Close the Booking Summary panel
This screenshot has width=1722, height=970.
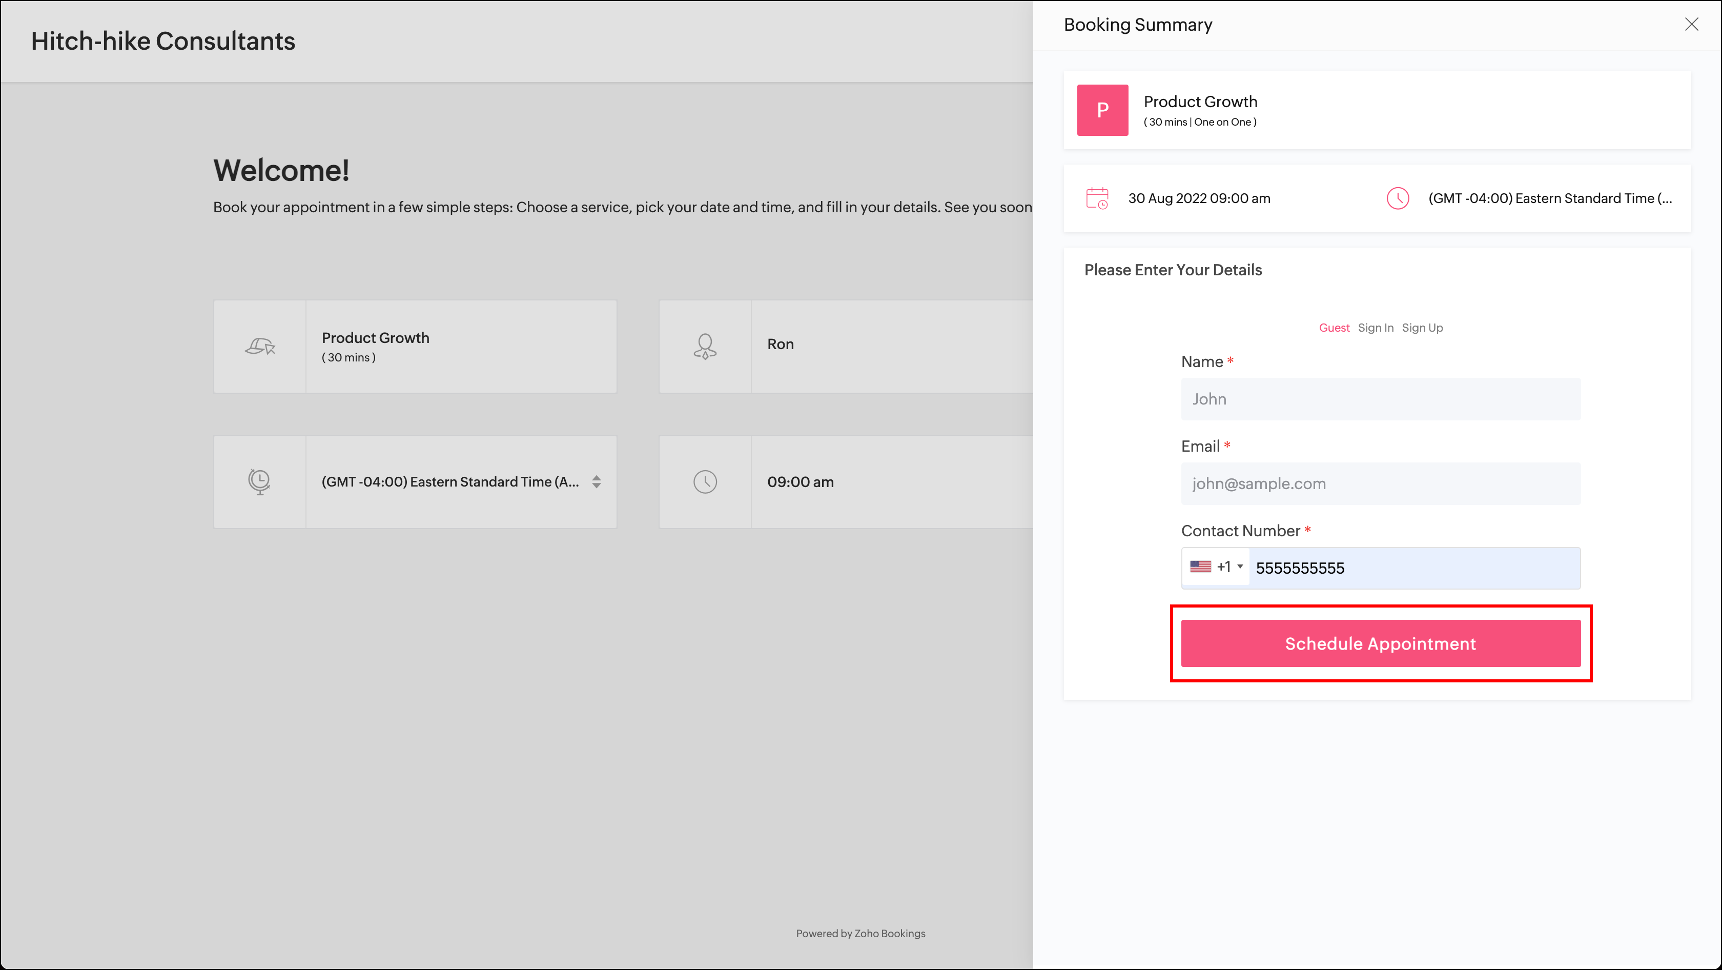[x=1691, y=24]
